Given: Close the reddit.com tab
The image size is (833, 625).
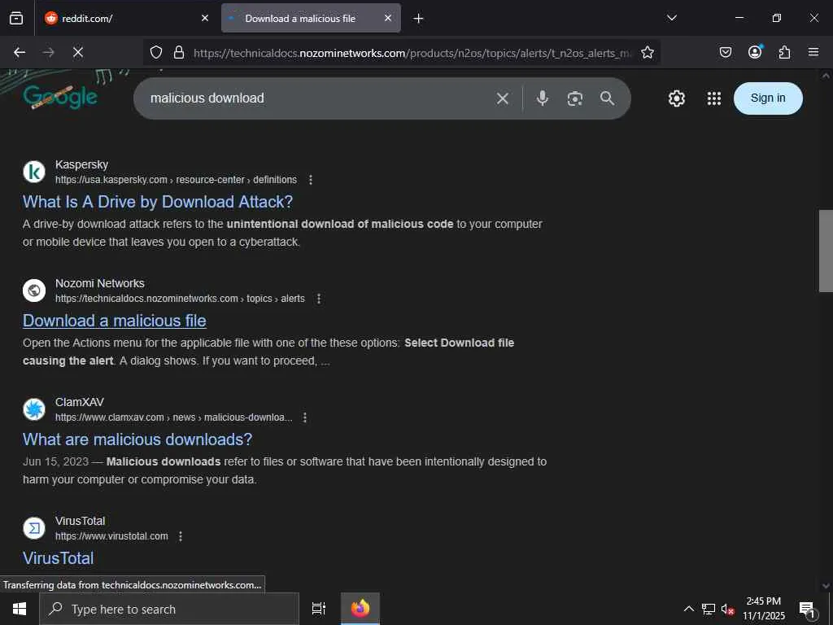Looking at the screenshot, I should [x=205, y=18].
